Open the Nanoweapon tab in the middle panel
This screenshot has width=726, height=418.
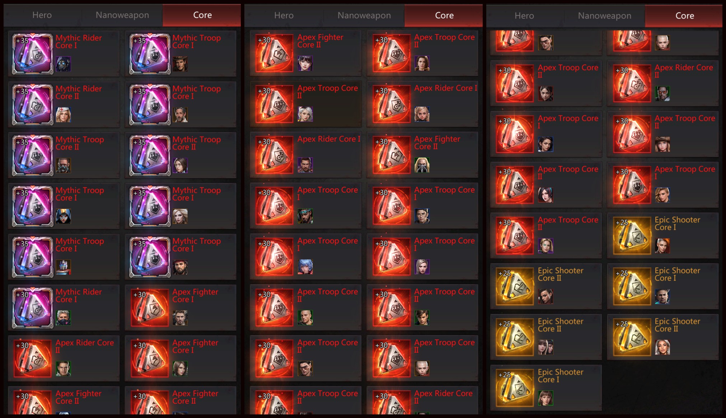pos(364,15)
